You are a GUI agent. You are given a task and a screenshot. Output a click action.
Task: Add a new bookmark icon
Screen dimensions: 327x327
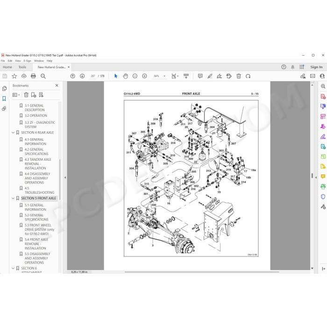(34, 95)
